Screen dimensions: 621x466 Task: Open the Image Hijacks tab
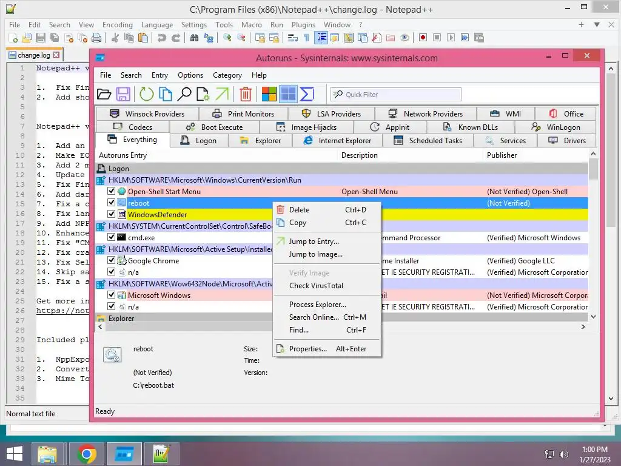tap(306, 127)
